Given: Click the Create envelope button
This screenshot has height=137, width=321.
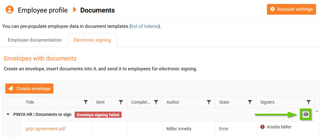Looking at the screenshot, I should click(x=29, y=89).
